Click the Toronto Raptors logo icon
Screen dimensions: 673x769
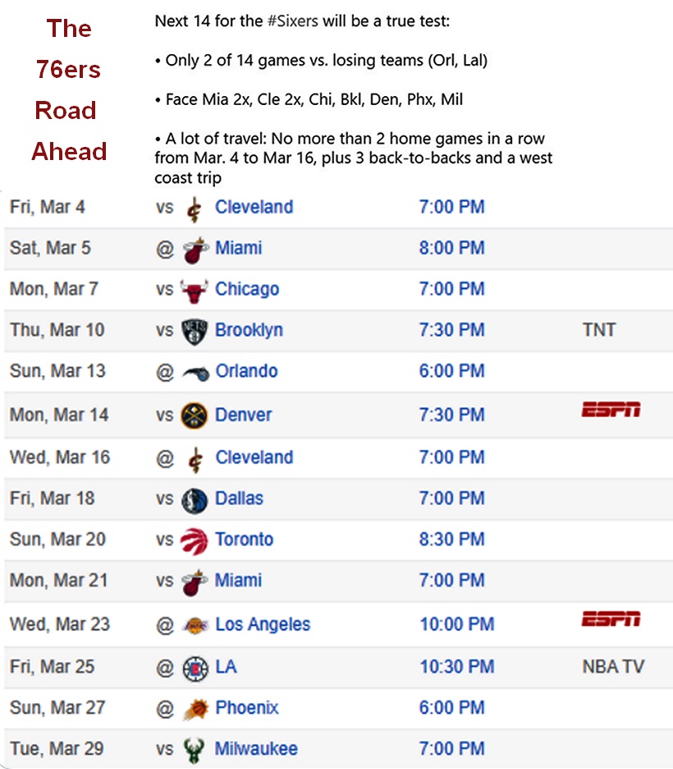[194, 540]
